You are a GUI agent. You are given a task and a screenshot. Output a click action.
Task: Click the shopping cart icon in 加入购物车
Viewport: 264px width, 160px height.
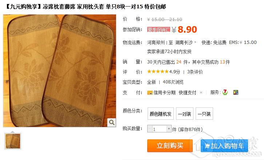207,146
